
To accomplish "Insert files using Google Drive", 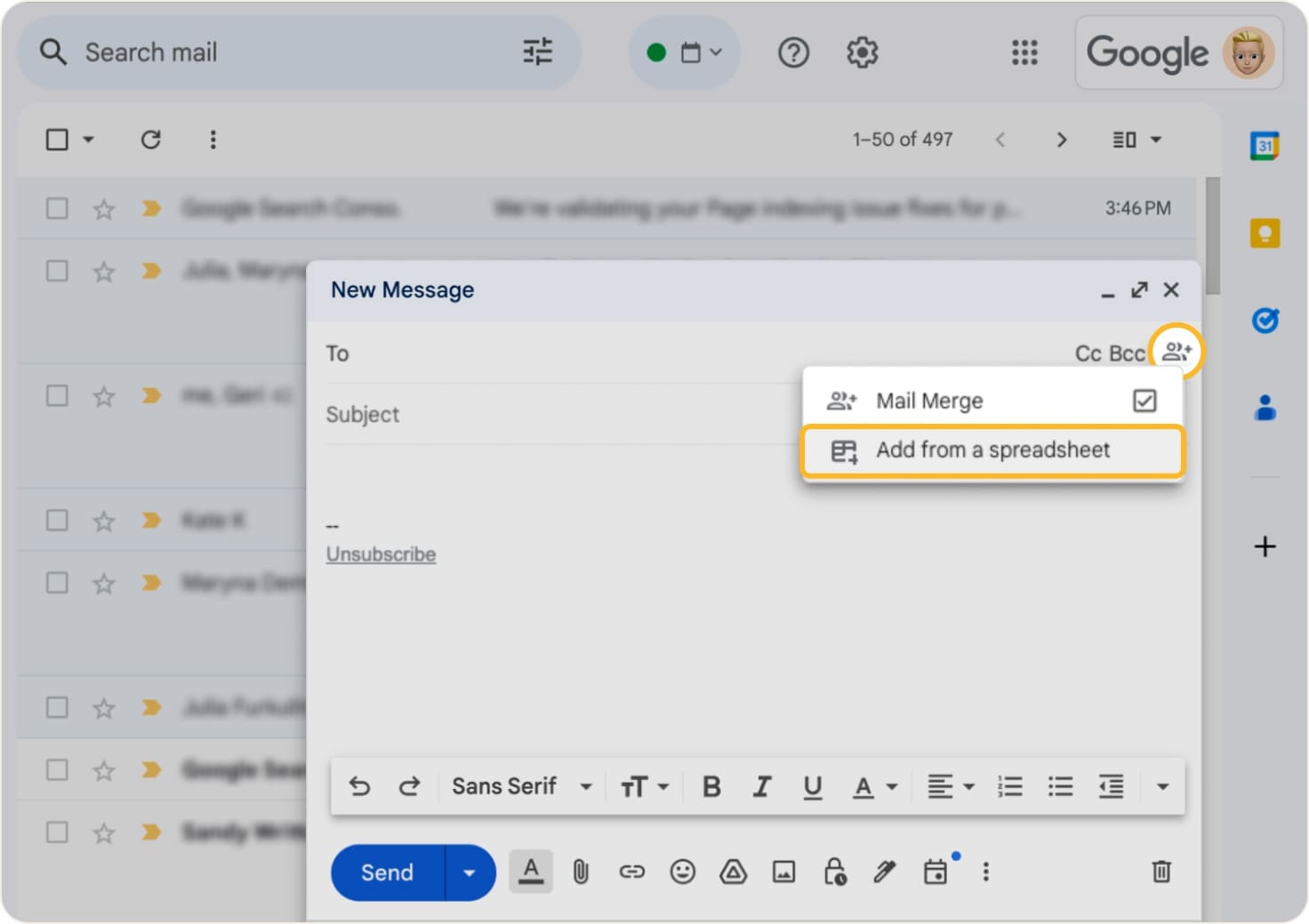I will click(x=733, y=872).
